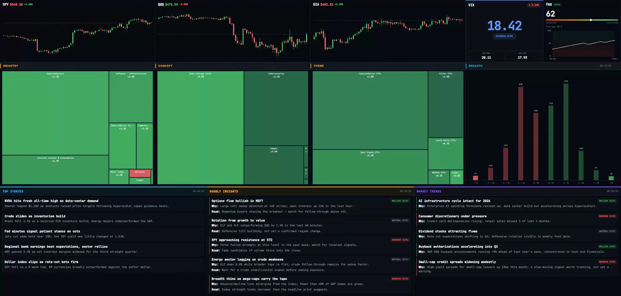This screenshot has height=296, width=621.
Task: Click the Copper tile in Concept treemap
Action: point(274,165)
